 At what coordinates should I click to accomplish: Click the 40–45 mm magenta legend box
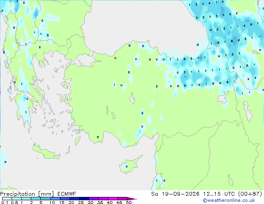(113, 199)
